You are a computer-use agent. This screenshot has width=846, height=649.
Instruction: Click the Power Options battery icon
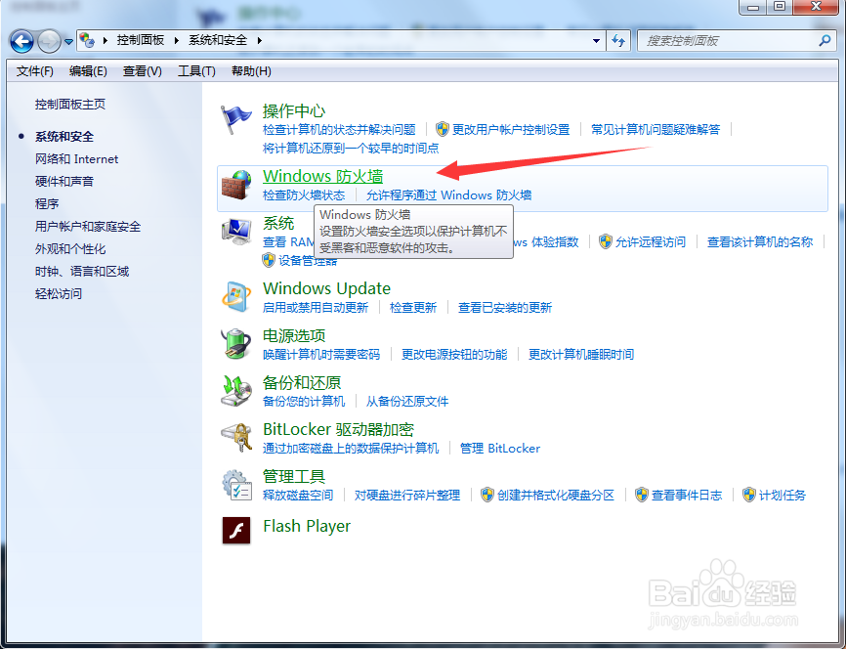click(236, 343)
